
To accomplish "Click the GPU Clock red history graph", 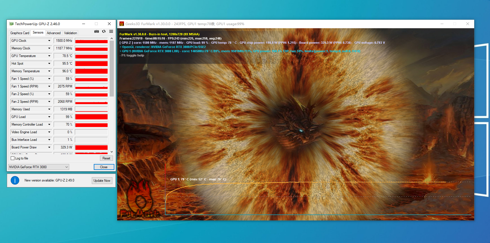I will click(x=92, y=41).
